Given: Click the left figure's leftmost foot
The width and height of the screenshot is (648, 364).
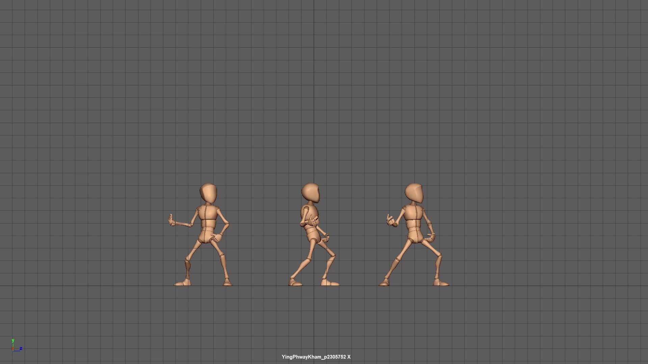Looking at the screenshot, I should [182, 283].
